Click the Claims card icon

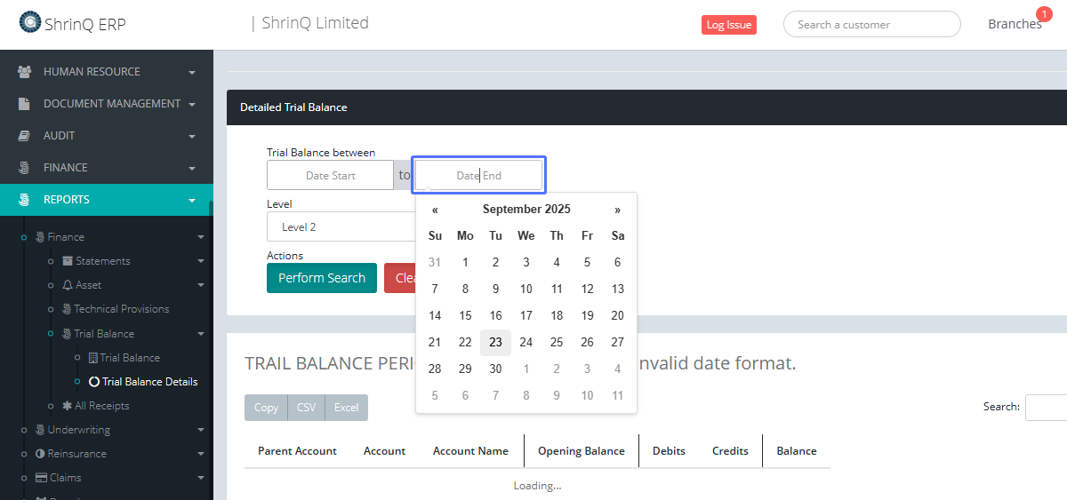(41, 478)
